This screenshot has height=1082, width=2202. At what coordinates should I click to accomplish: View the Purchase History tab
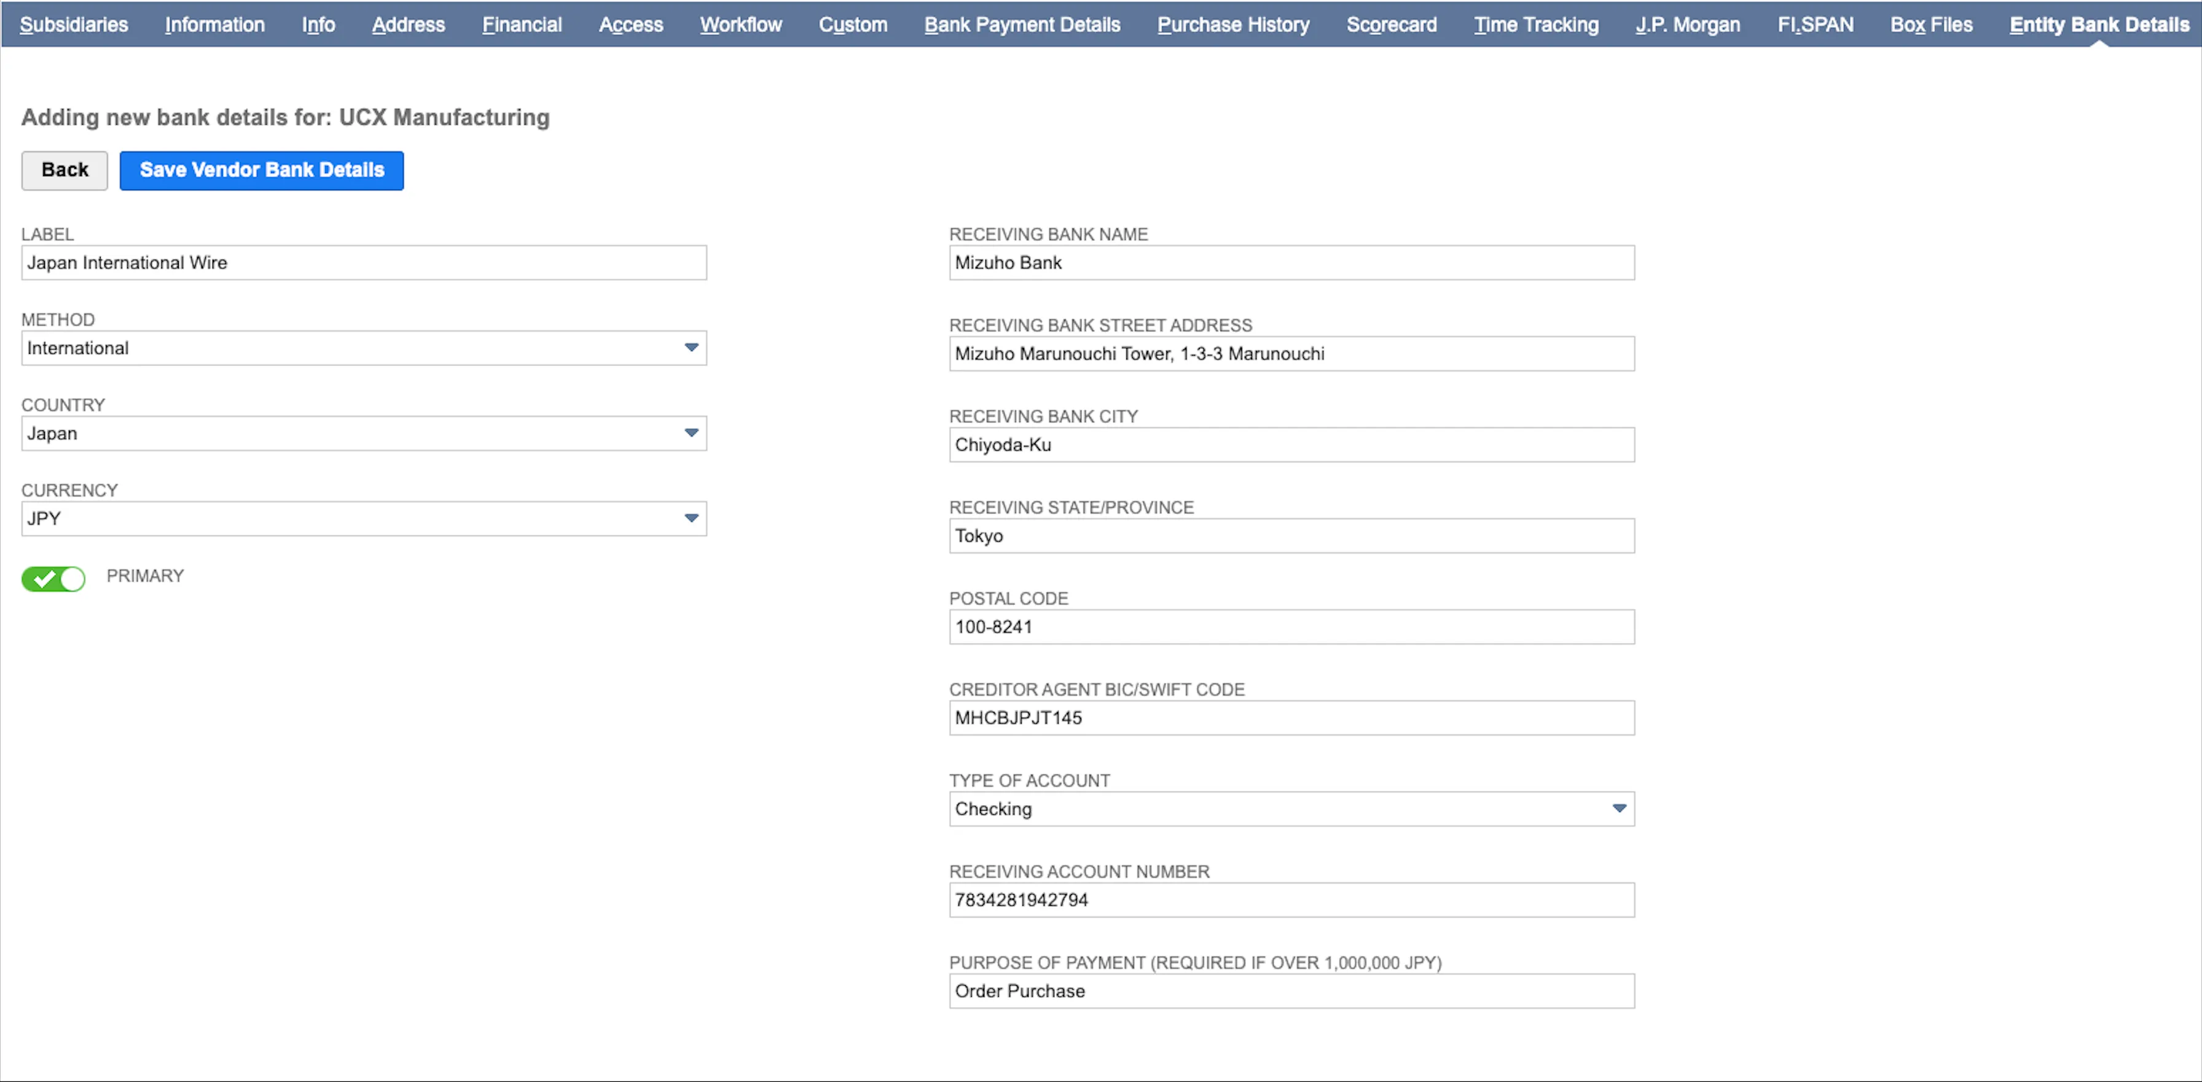click(1234, 25)
